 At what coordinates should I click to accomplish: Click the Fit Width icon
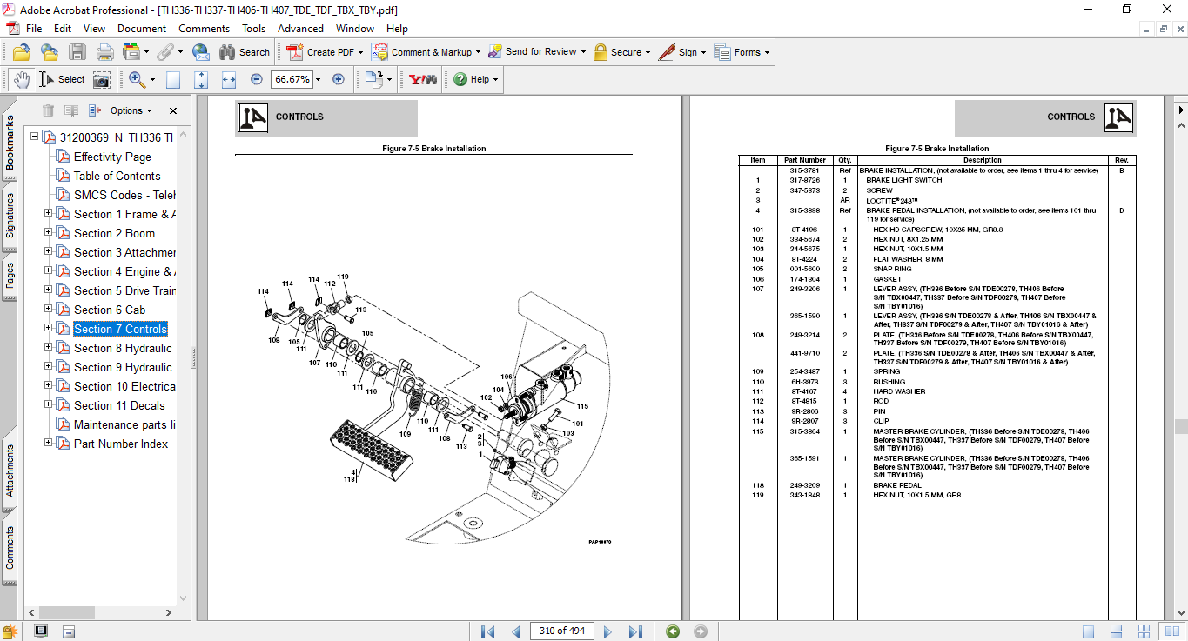click(x=229, y=79)
